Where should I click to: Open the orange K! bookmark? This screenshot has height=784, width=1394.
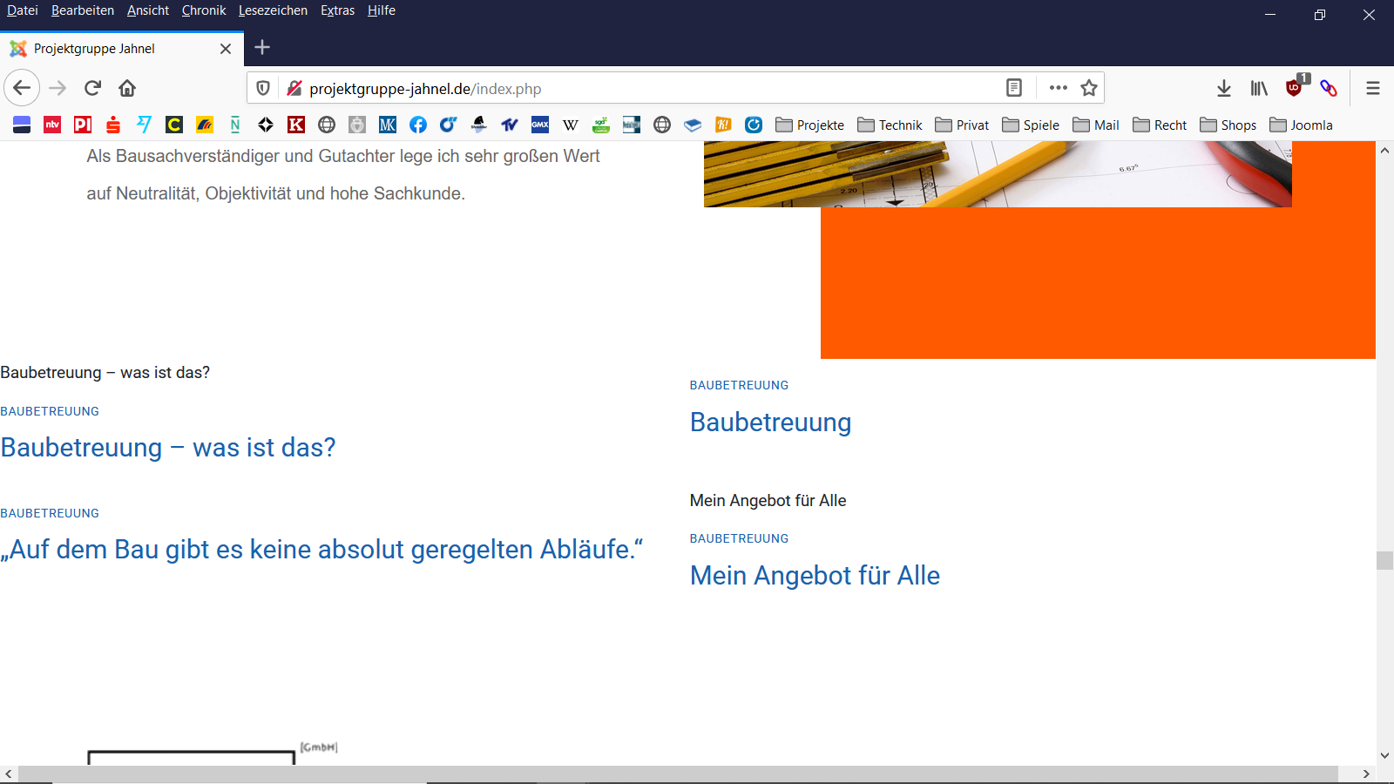coord(723,125)
